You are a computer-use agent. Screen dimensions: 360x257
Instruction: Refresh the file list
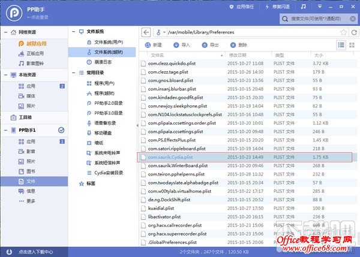tap(354, 32)
